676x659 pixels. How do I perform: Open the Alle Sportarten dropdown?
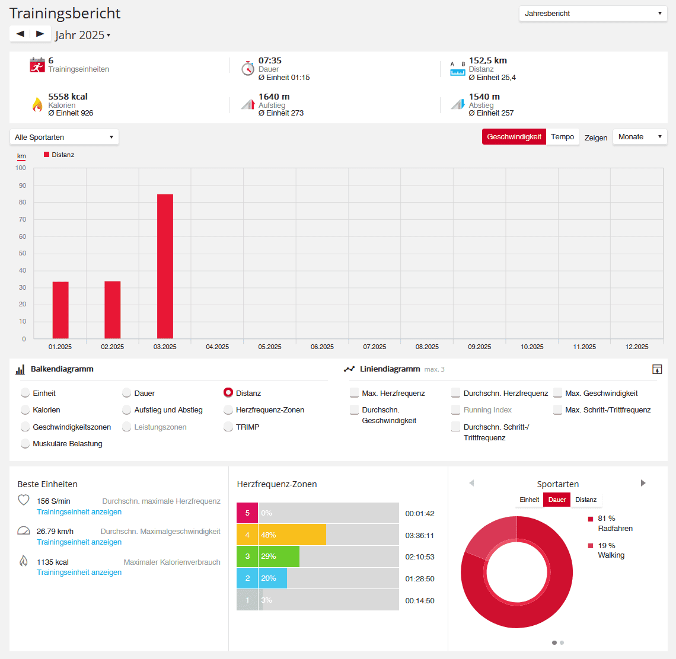click(64, 137)
